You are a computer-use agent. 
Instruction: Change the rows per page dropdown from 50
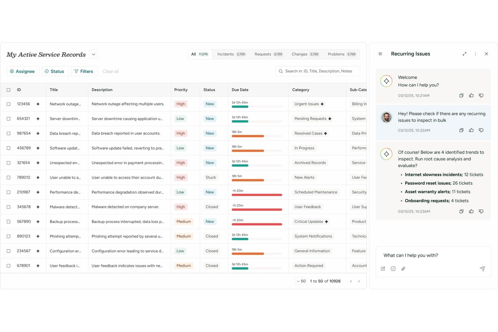coord(301,281)
